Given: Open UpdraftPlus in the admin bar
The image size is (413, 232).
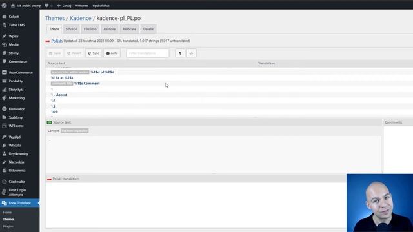Looking at the screenshot, I should [101, 6].
